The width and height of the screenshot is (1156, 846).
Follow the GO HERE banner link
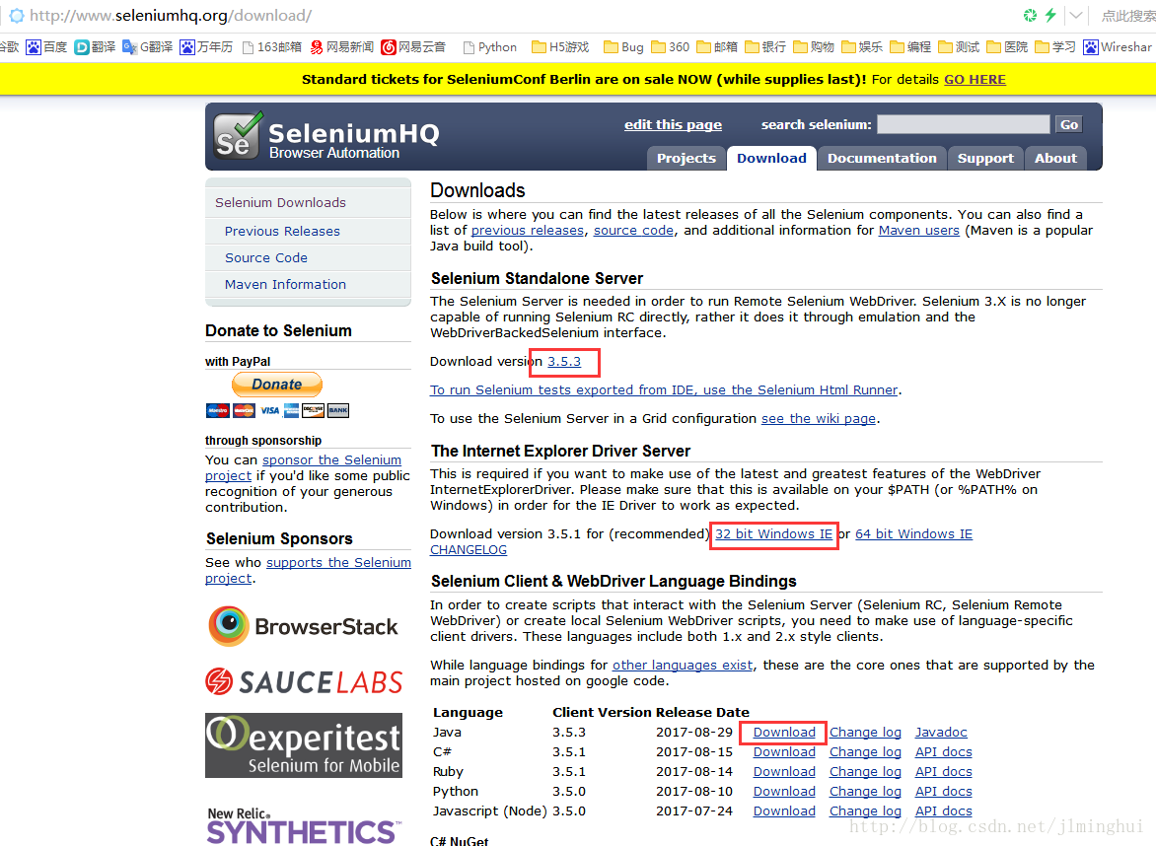pyautogui.click(x=975, y=80)
